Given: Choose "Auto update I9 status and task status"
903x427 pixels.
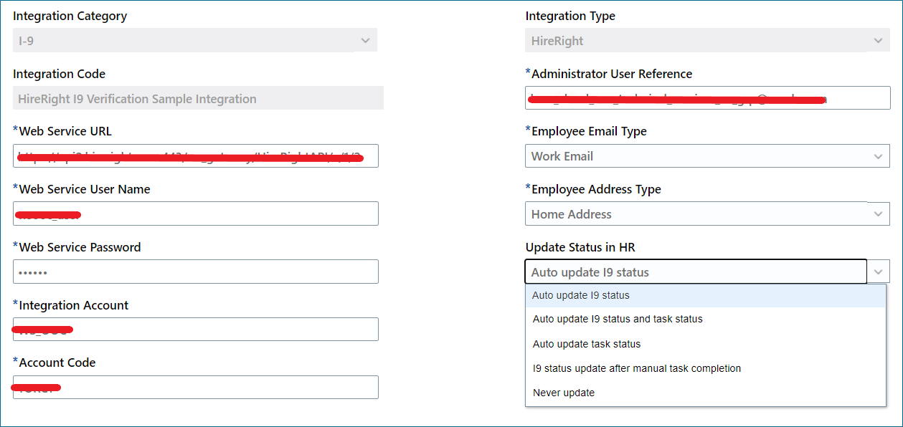Looking at the screenshot, I should pyautogui.click(x=618, y=319).
